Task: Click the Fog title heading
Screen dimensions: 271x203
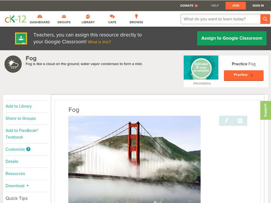Action: coord(31,58)
